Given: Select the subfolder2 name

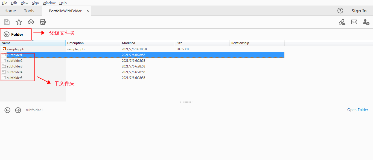Looking at the screenshot, I should click(15, 61).
